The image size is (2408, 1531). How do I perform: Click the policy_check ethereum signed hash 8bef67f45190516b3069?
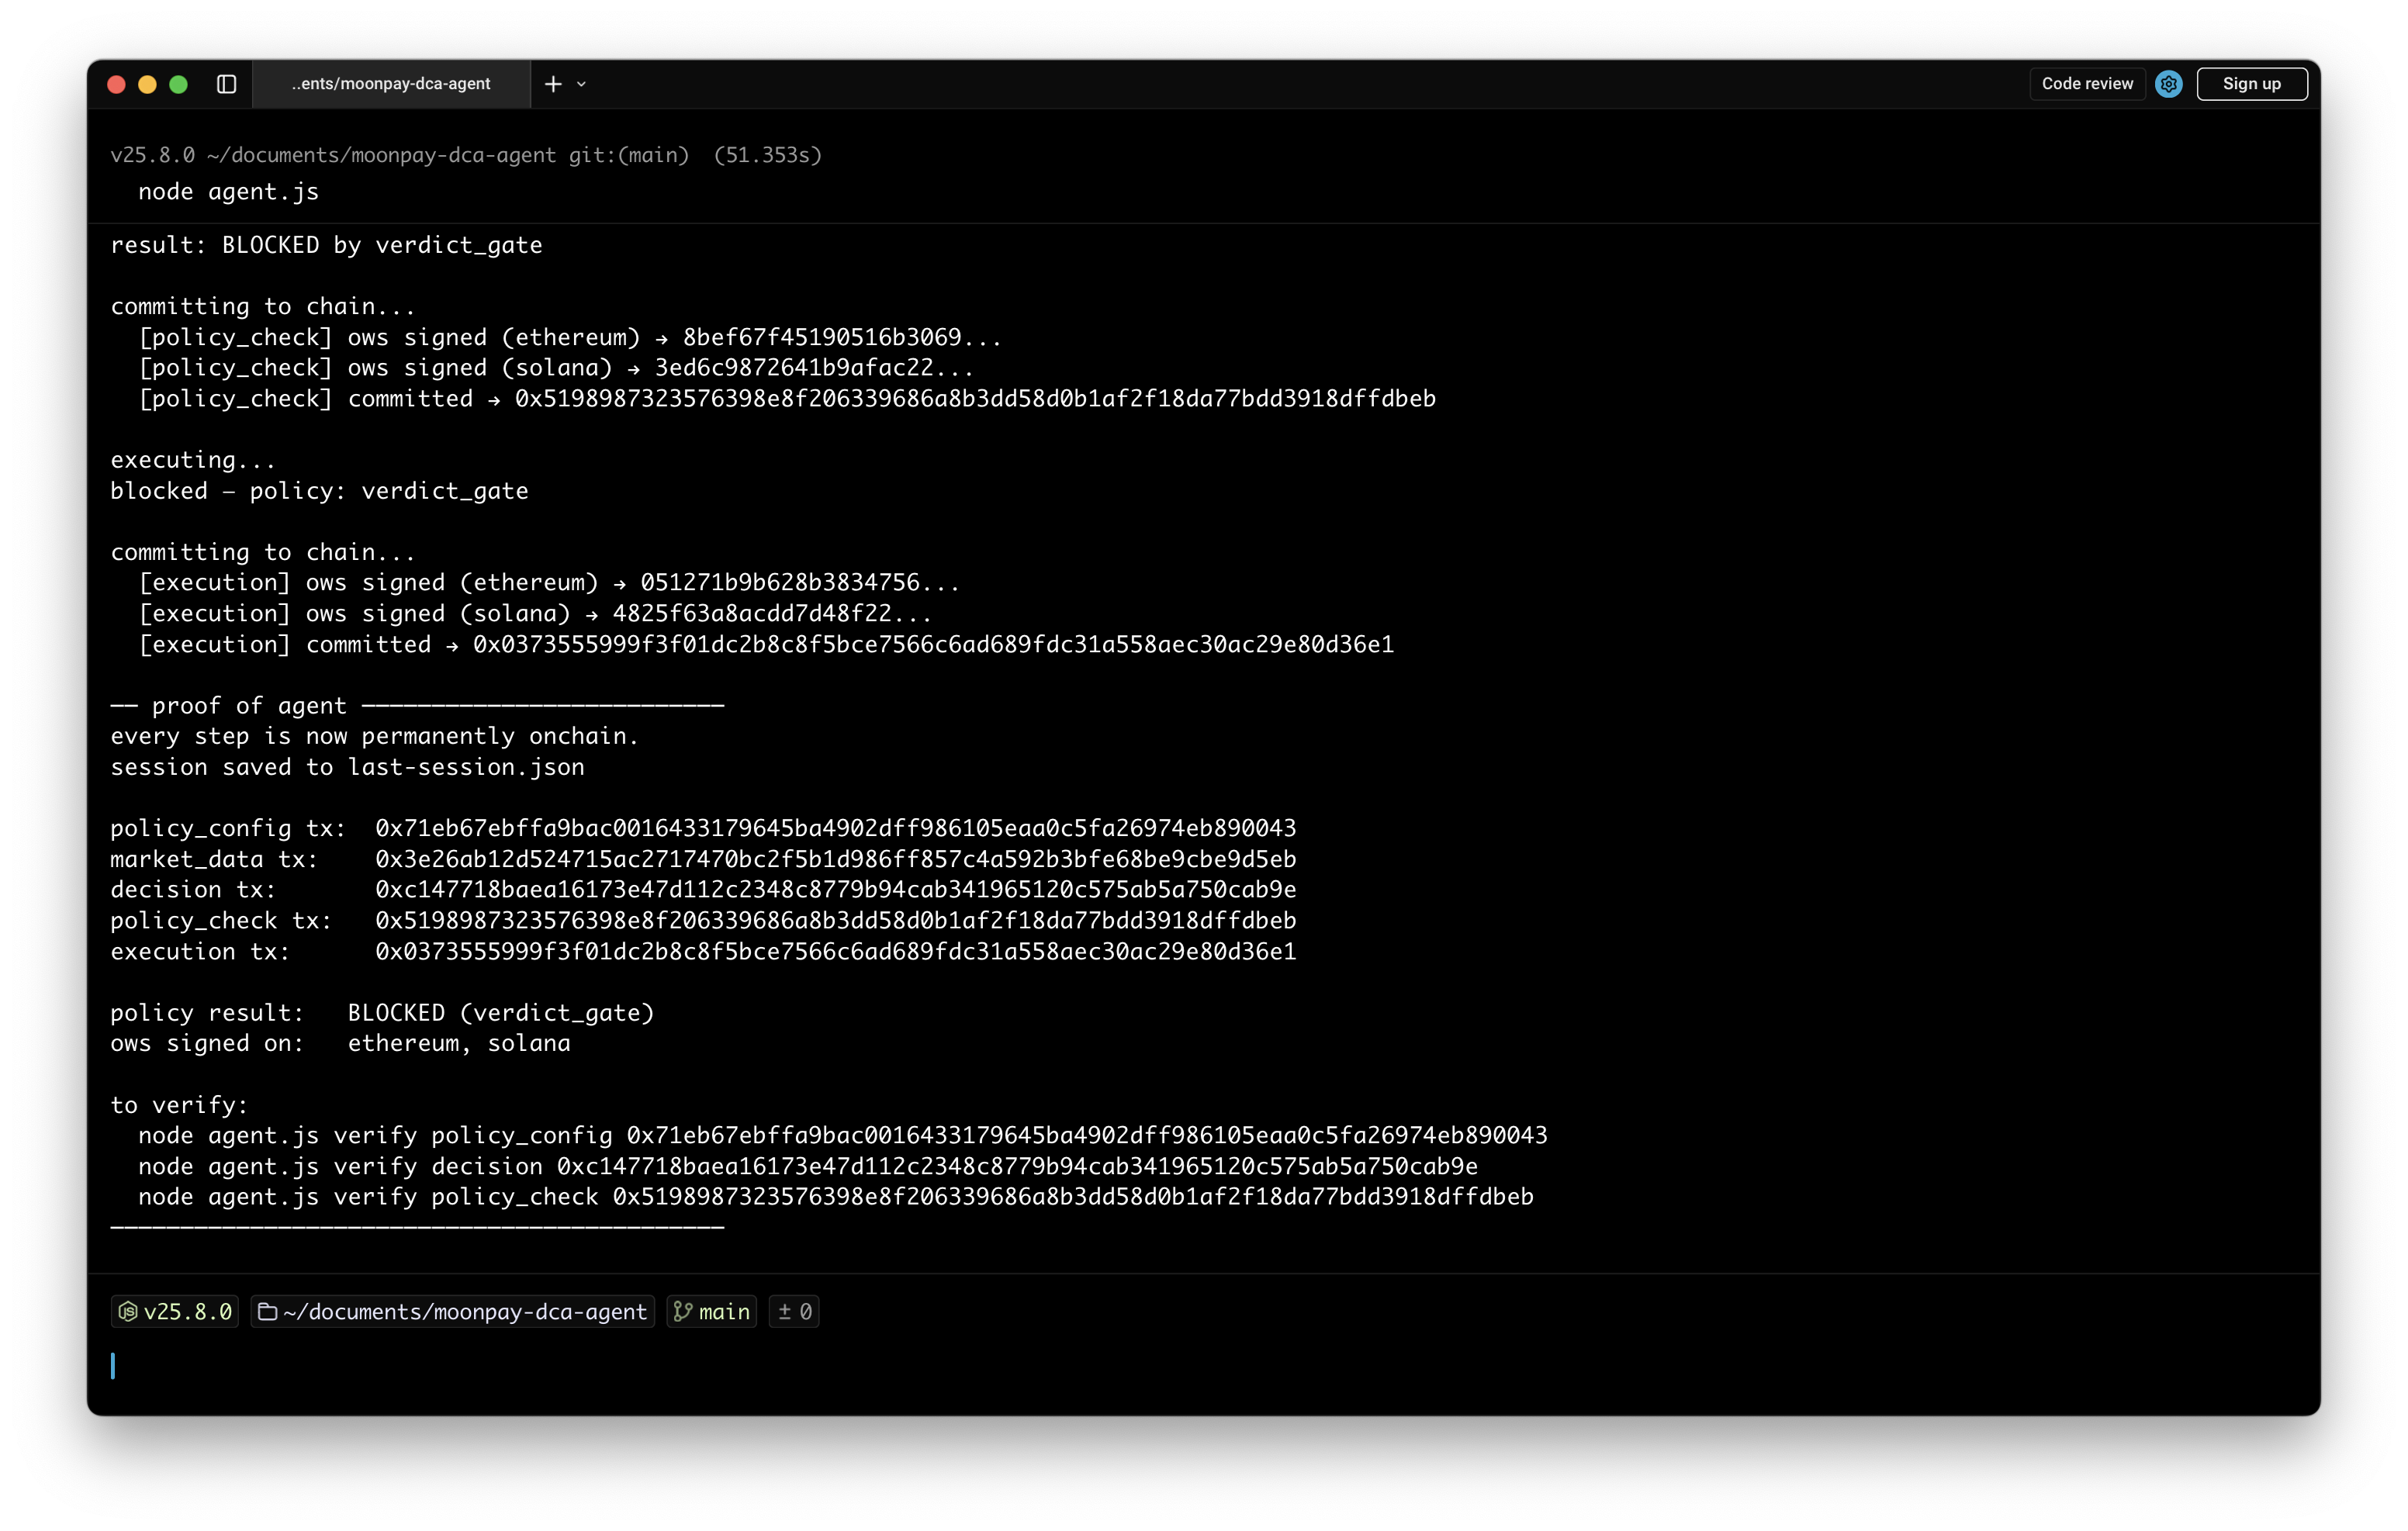(x=842, y=337)
